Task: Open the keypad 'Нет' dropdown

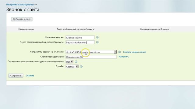Action: tap(69, 62)
